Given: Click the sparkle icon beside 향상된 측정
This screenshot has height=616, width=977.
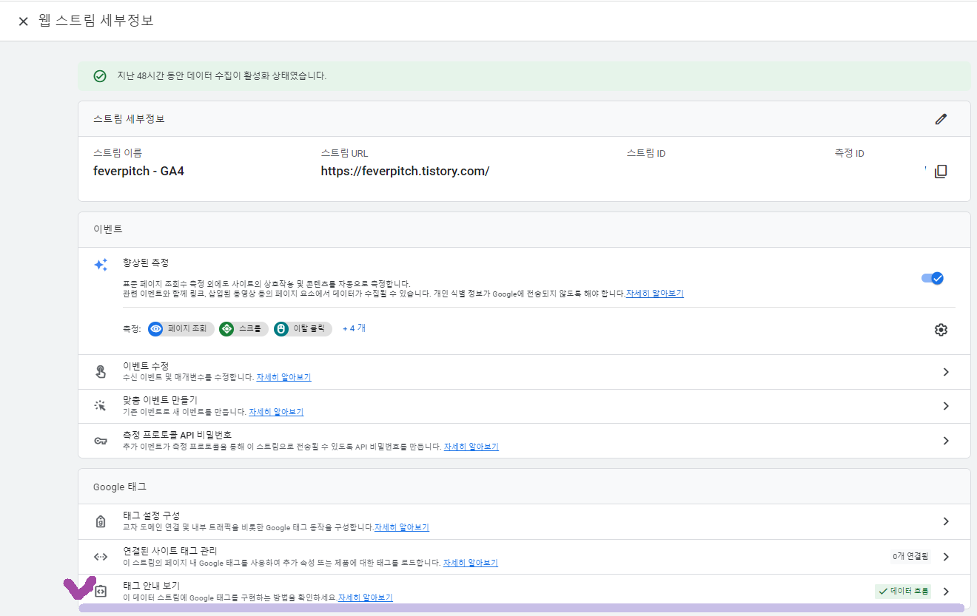Looking at the screenshot, I should point(101,265).
